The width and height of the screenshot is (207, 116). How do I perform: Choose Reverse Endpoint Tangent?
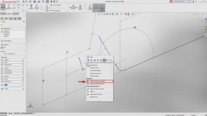(x=100, y=81)
